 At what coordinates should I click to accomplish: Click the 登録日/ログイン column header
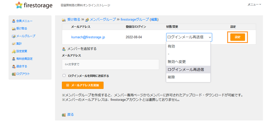click(136, 27)
